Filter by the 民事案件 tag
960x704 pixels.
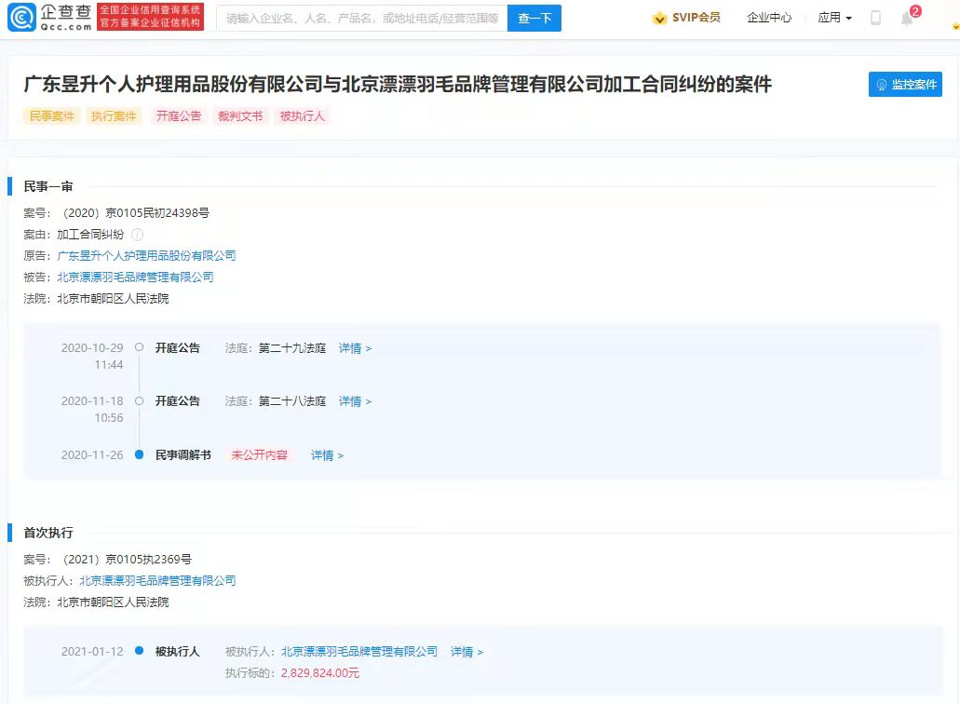[52, 115]
